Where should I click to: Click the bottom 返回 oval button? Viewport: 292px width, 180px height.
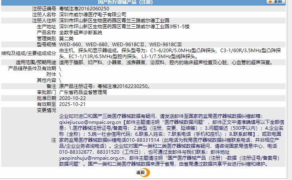coord(143,172)
